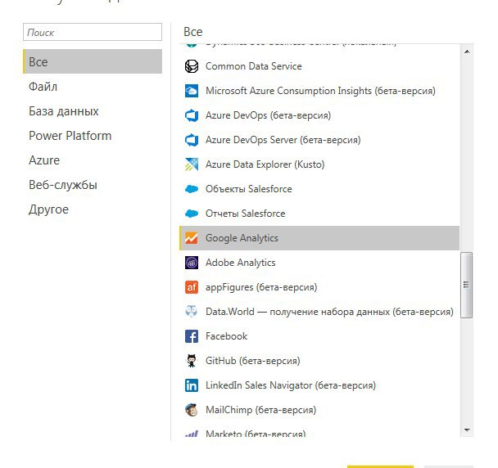The width and height of the screenshot is (498, 468).
Task: Select Microsoft Azure Consumption Insights text
Action: point(320,91)
